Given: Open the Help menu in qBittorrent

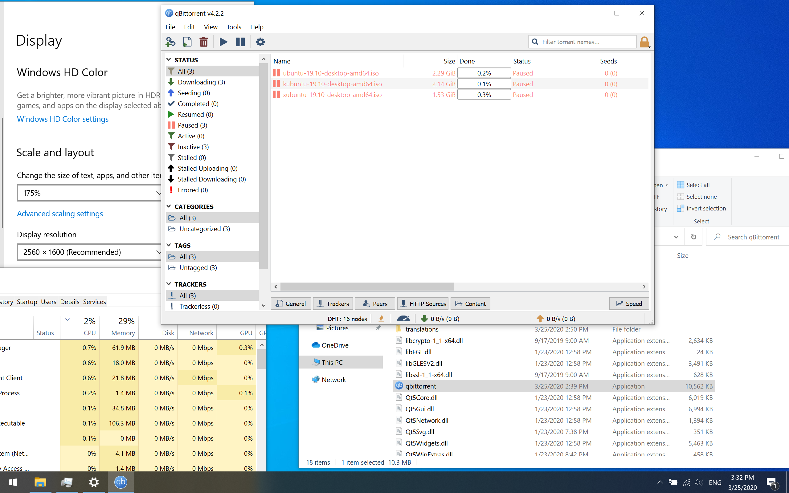Looking at the screenshot, I should (257, 27).
